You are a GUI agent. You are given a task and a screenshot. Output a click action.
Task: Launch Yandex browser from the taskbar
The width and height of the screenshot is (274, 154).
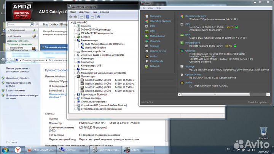(x=18, y=150)
